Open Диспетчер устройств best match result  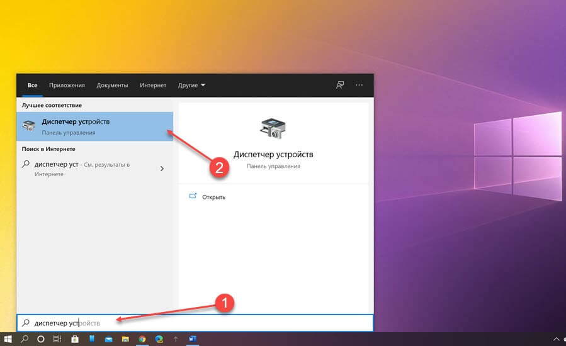point(94,126)
